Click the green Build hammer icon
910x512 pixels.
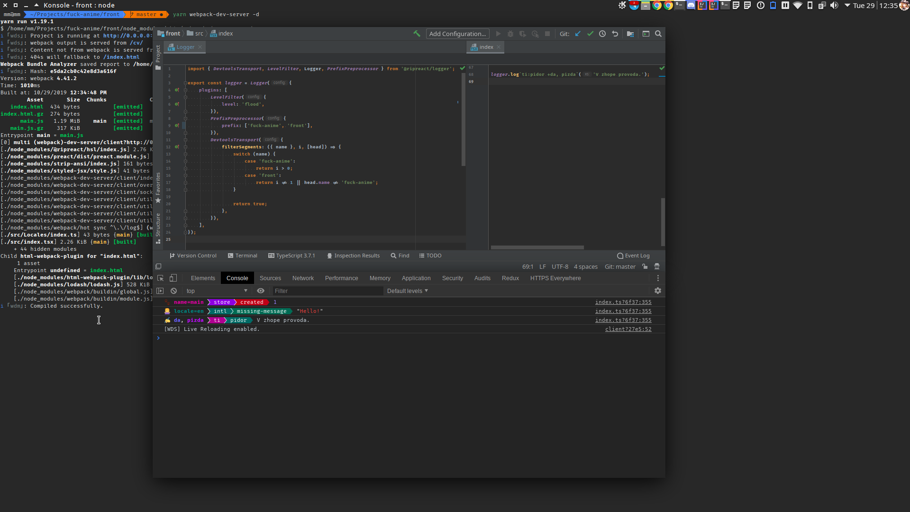point(417,34)
